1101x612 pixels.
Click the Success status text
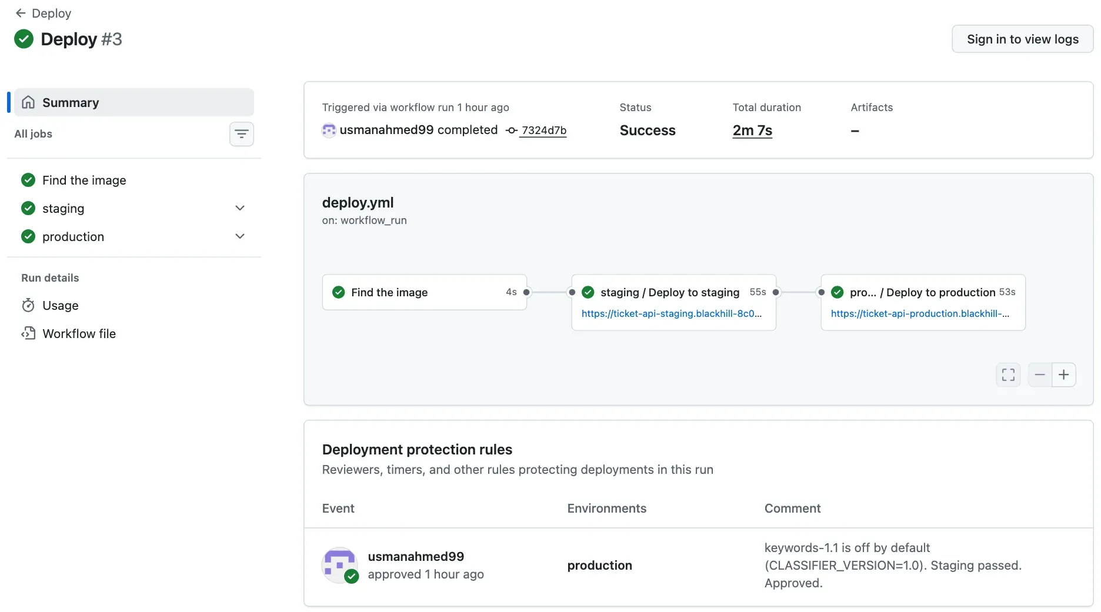pos(648,130)
